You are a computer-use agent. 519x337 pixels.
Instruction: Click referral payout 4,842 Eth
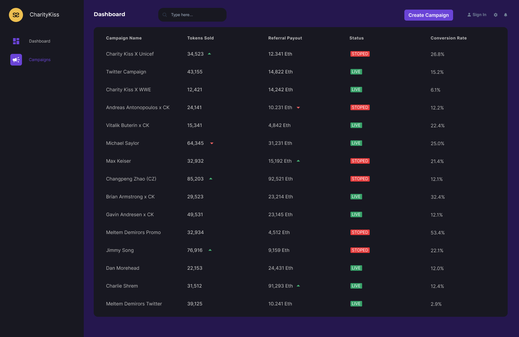coord(279,125)
